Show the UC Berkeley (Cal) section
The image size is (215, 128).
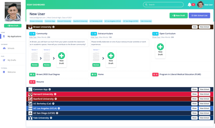[x=194, y=104]
